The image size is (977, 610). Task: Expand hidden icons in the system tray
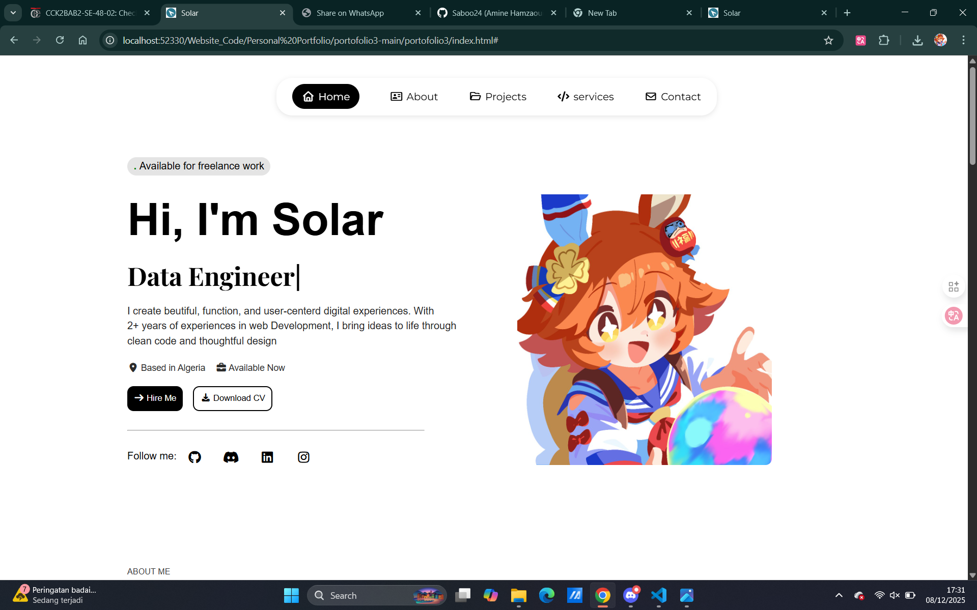pyautogui.click(x=839, y=595)
